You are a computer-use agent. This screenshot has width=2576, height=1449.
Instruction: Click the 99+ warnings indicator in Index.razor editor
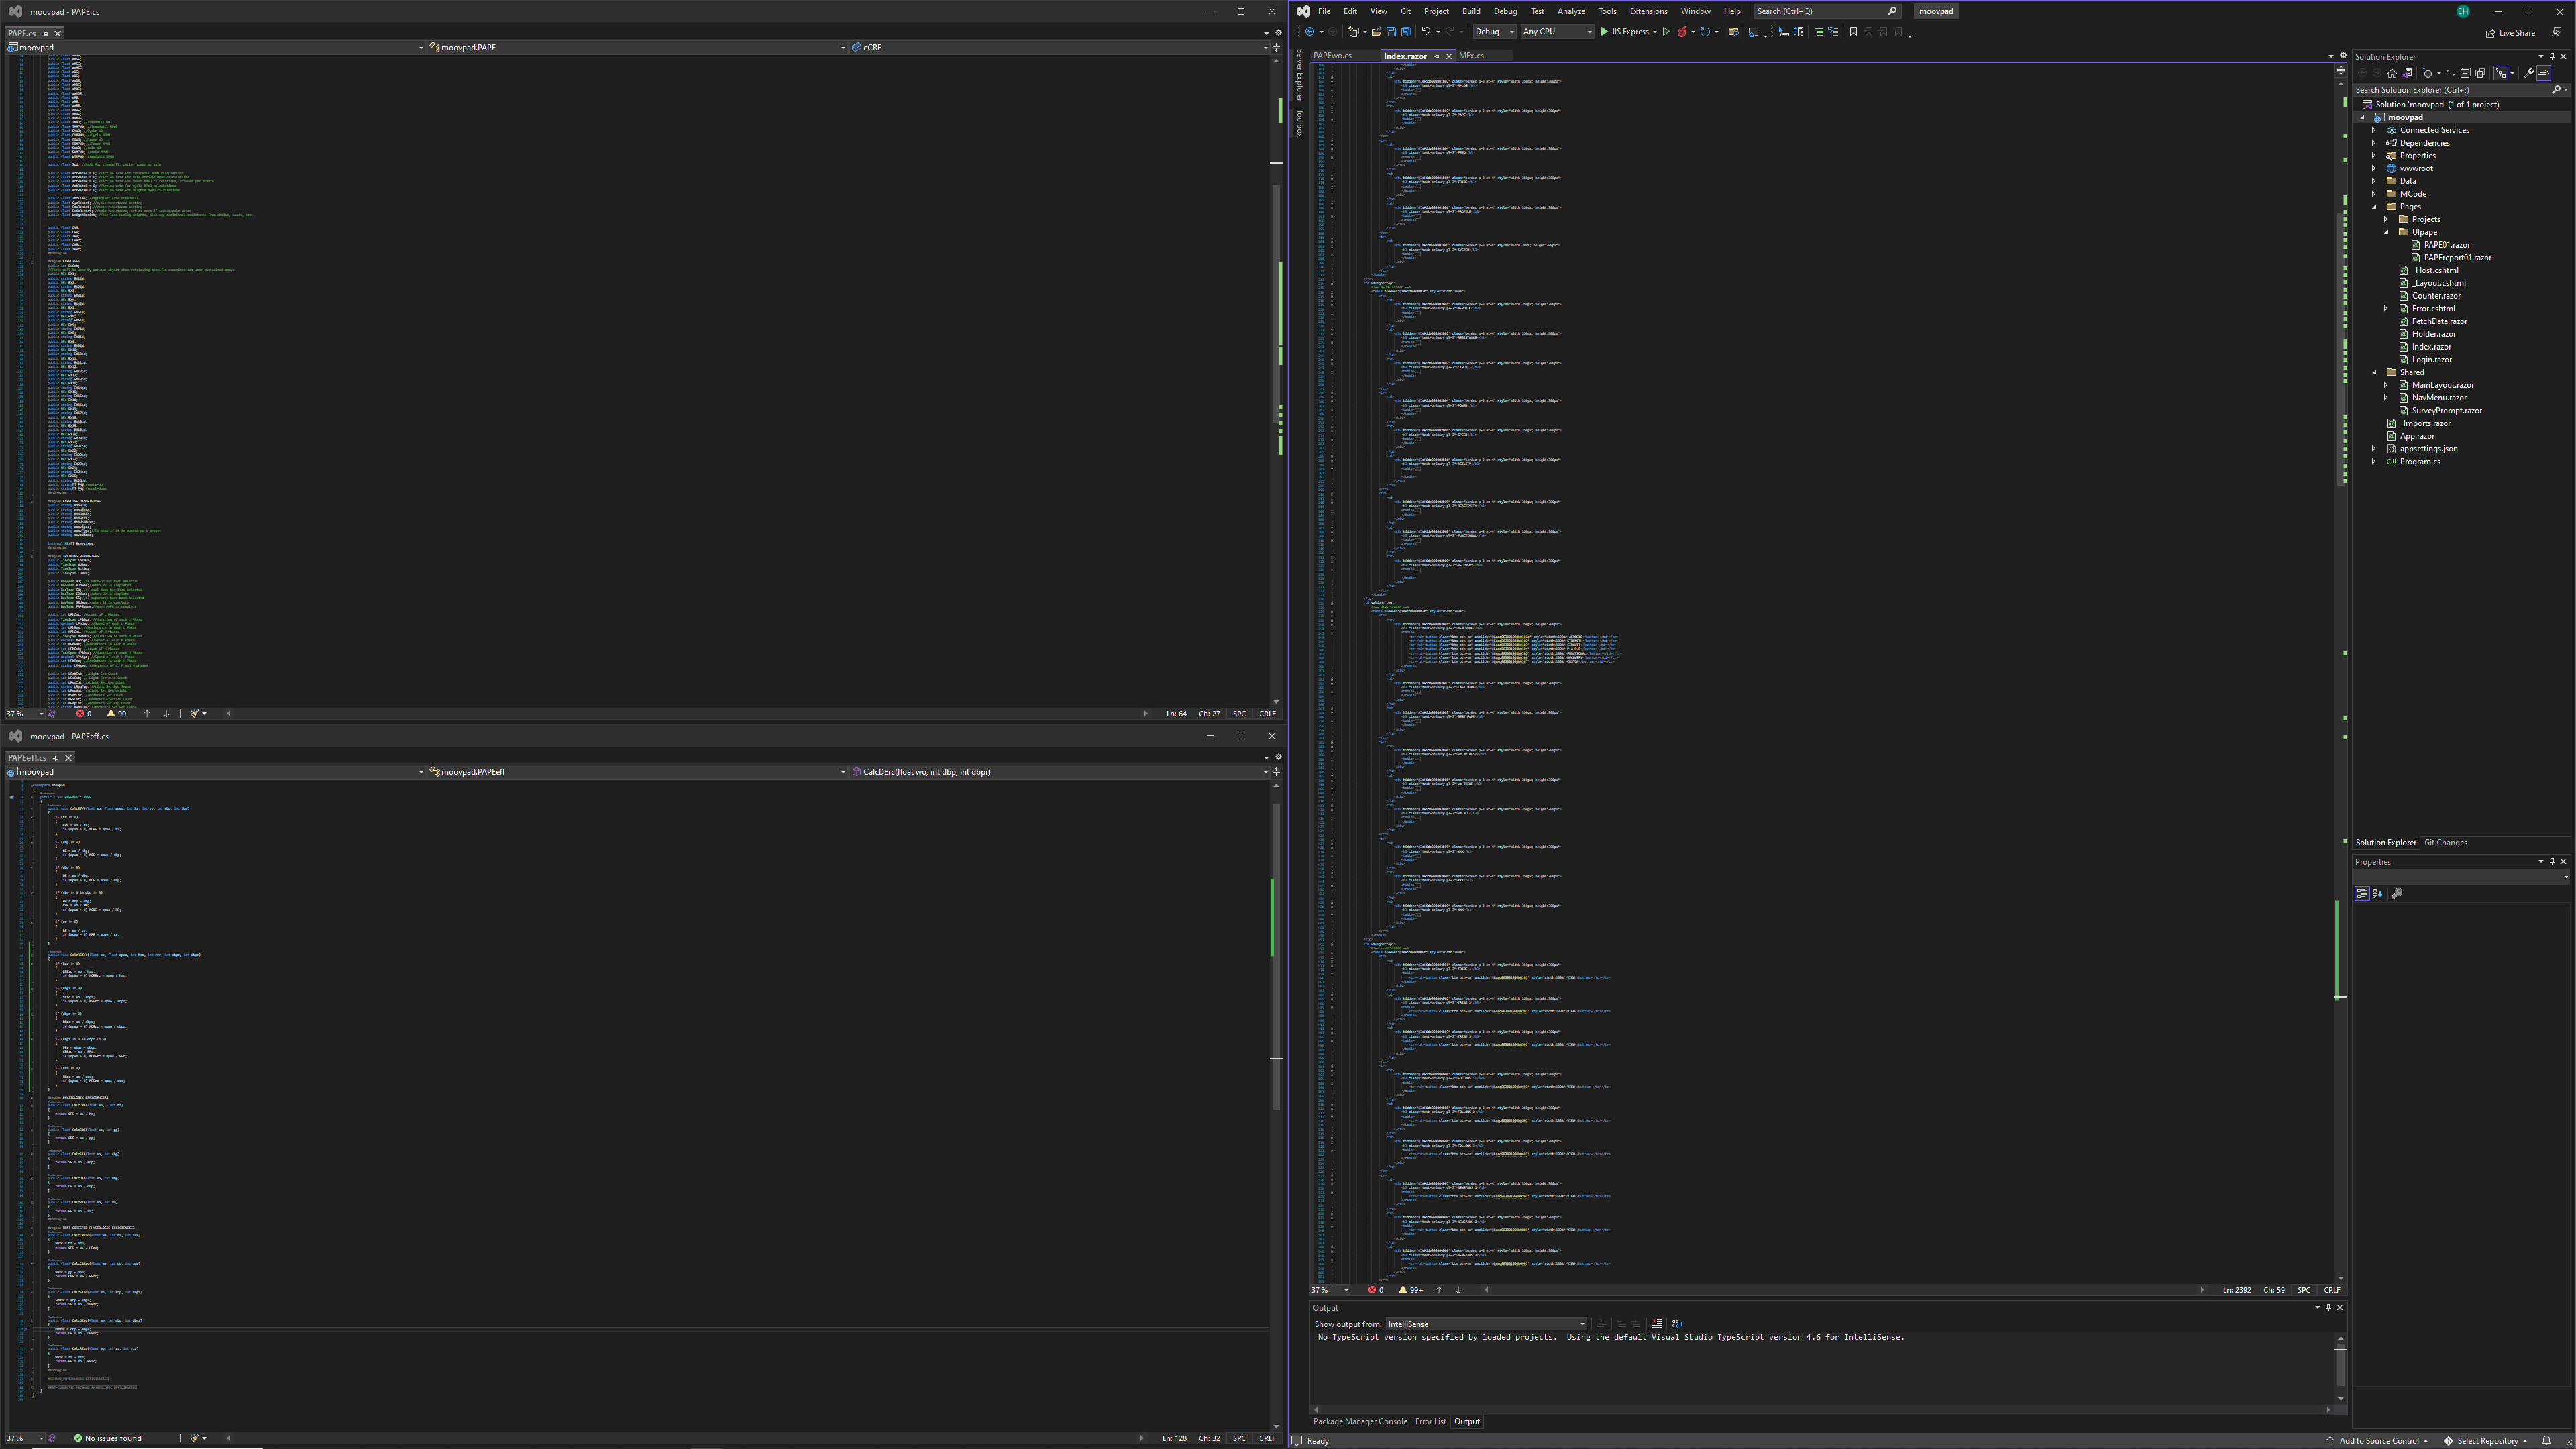[x=1410, y=1290]
